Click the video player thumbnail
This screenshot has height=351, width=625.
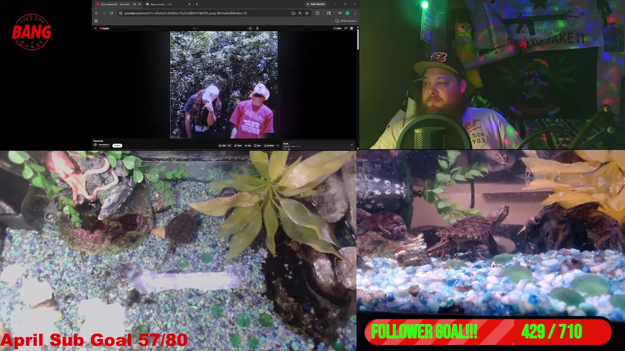click(224, 85)
